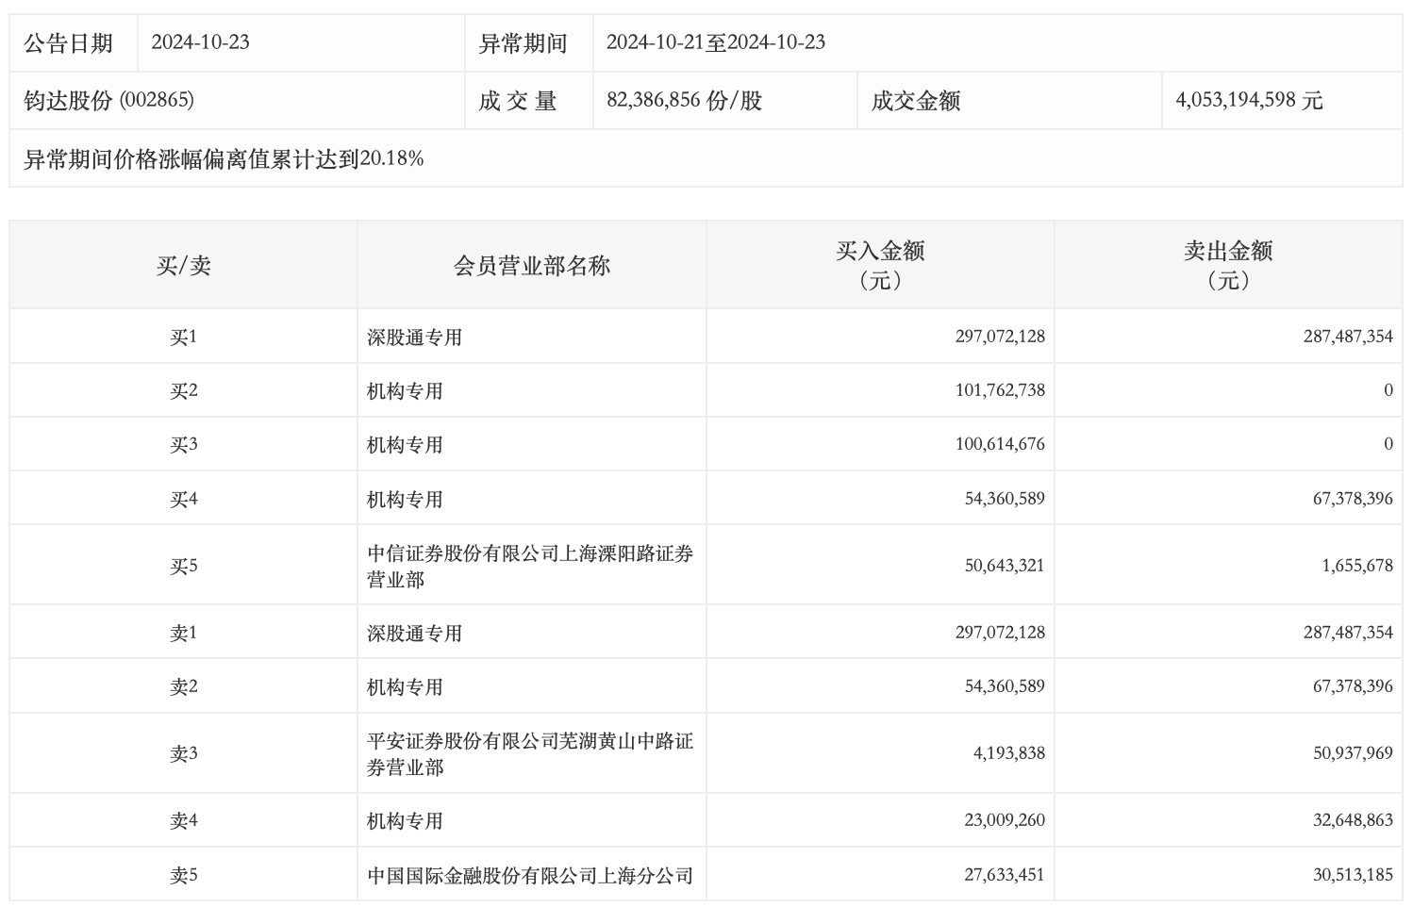
Task: Select the buy amount 101,762,738
Action: (999, 390)
